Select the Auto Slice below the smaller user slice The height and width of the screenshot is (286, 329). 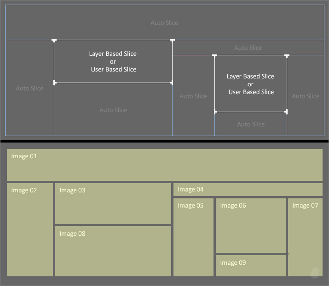click(250, 124)
